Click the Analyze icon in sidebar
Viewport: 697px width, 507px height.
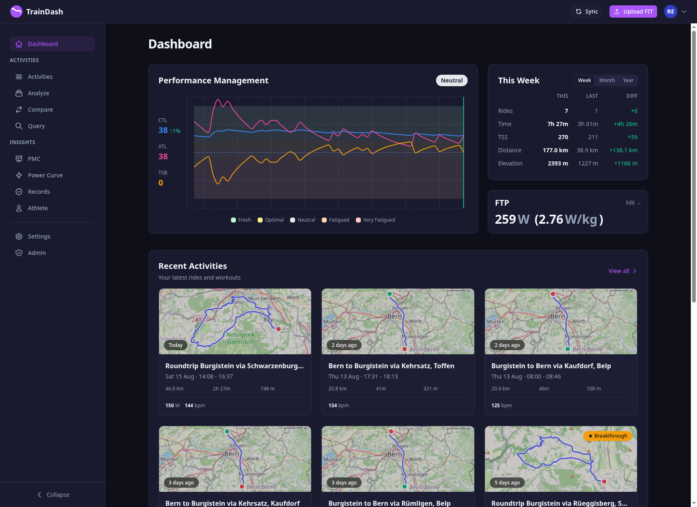coord(19,93)
